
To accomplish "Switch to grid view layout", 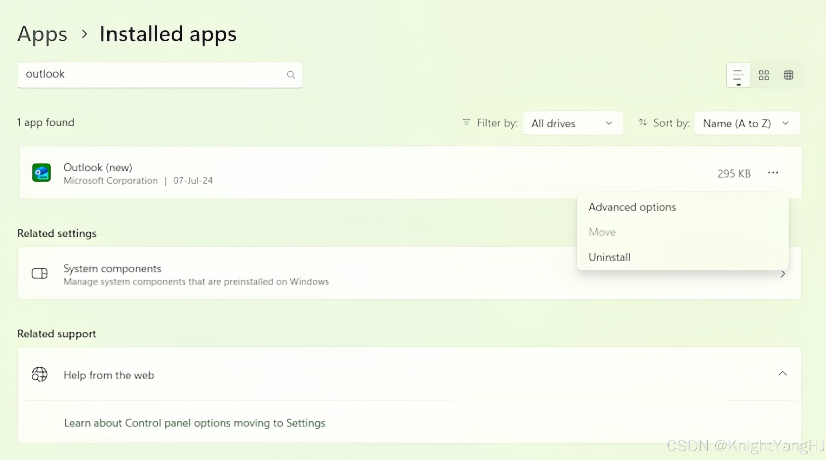I will pyautogui.click(x=764, y=75).
